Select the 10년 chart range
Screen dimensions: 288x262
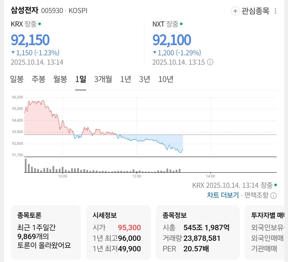coord(166,79)
